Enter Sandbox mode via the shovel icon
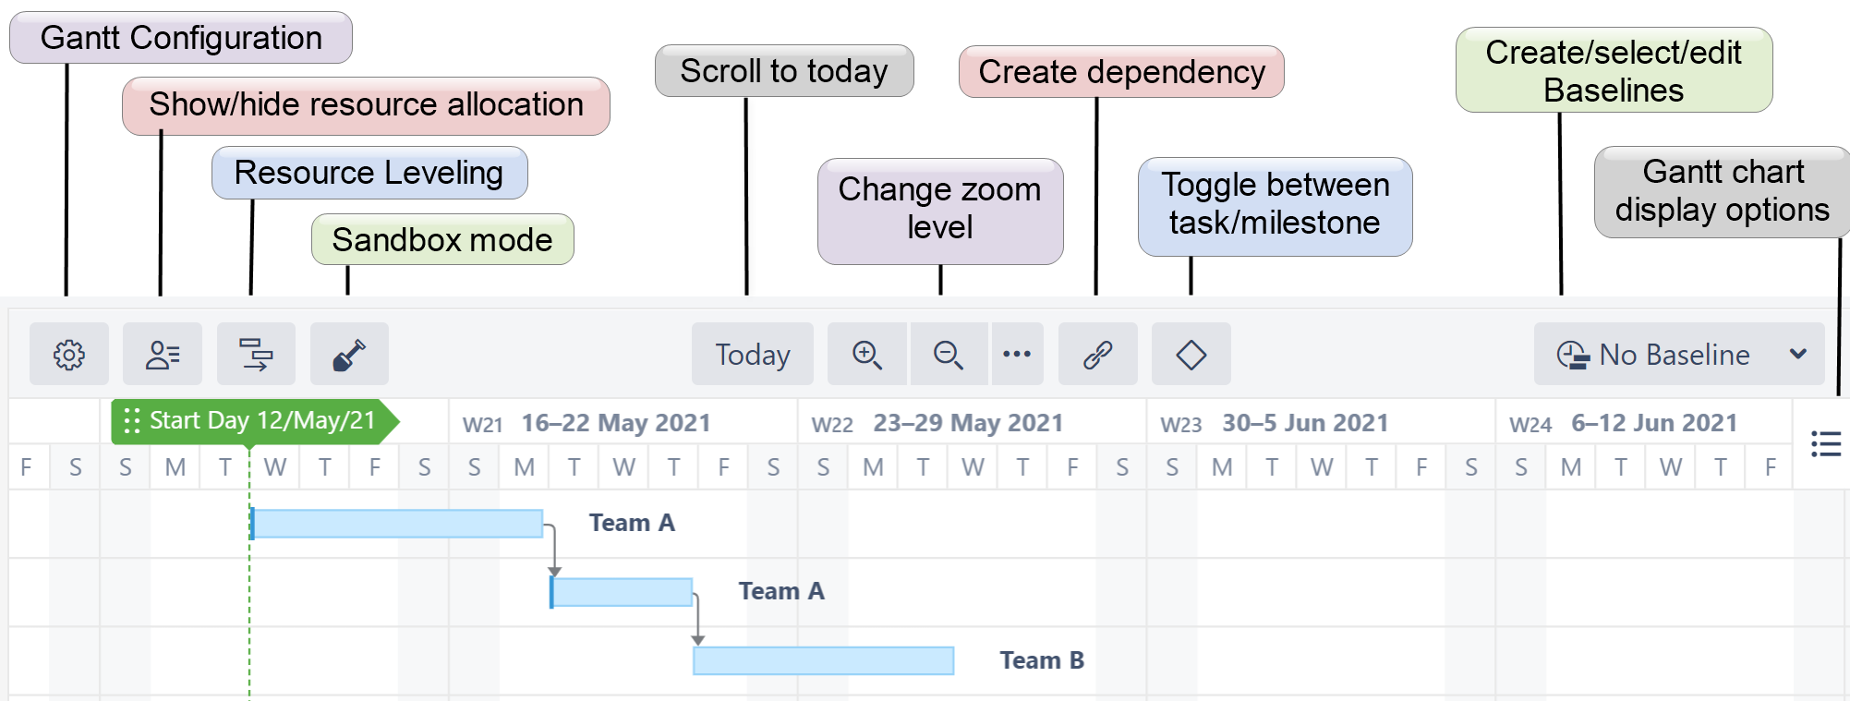Image resolution: width=1850 pixels, height=701 pixels. click(x=348, y=354)
